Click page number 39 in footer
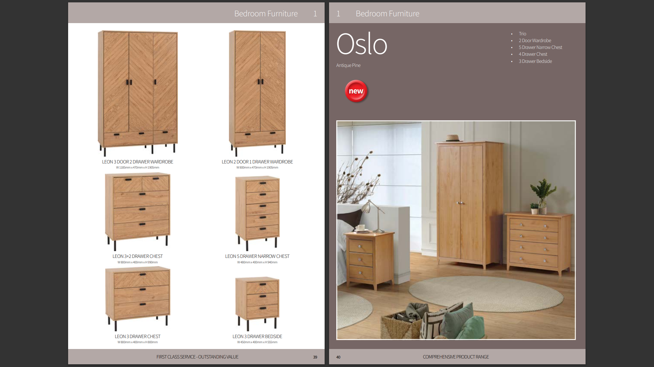The image size is (654, 367). click(315, 357)
